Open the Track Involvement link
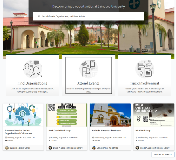176x160 pixels. click(x=144, y=83)
